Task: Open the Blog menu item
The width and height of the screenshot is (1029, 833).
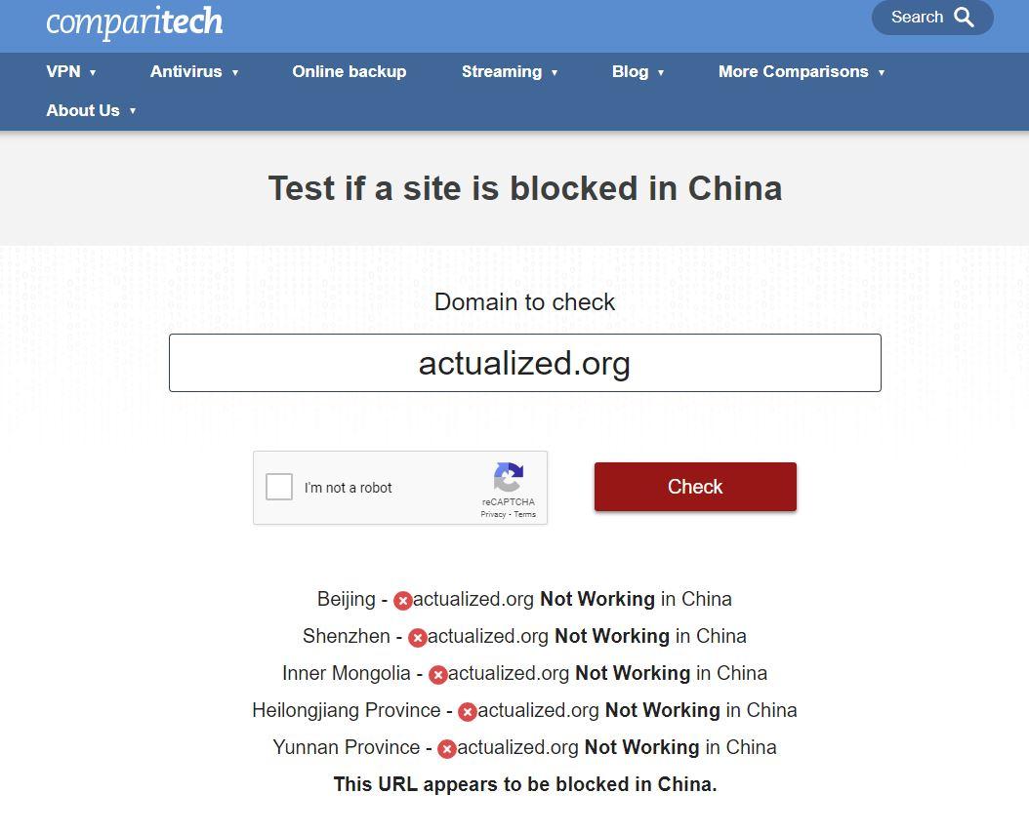Action: click(638, 71)
